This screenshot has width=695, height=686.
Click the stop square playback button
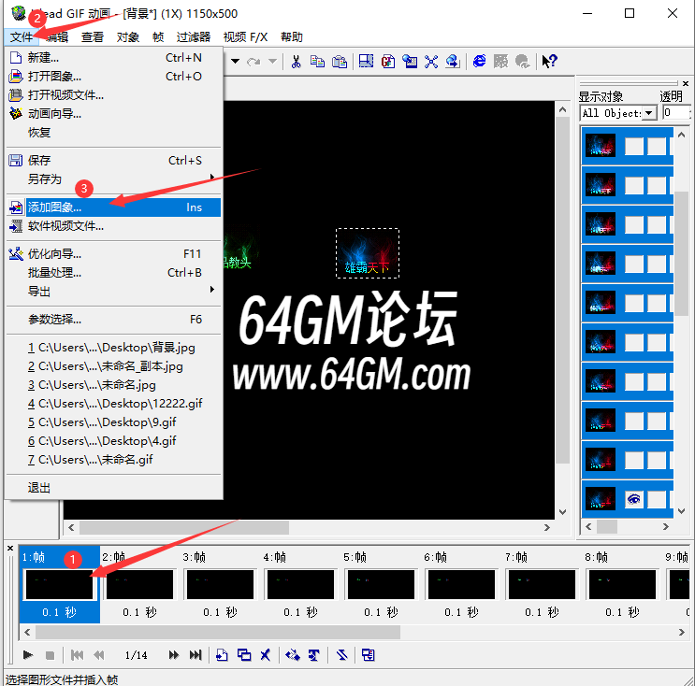point(51,655)
